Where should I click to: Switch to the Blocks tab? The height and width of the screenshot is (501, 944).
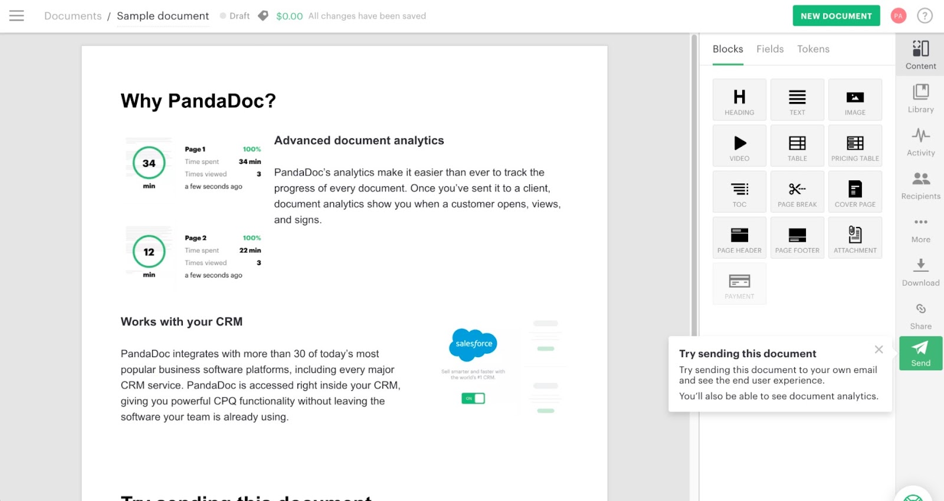click(x=727, y=50)
